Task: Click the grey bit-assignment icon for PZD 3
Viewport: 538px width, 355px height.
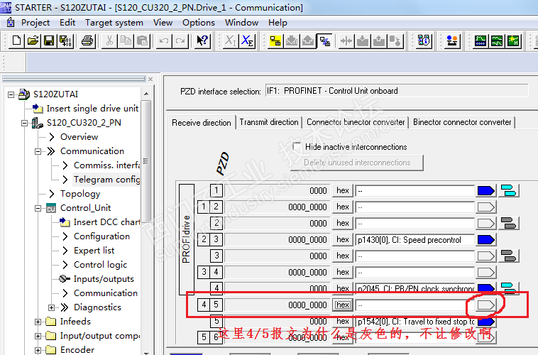Action: coord(508,256)
